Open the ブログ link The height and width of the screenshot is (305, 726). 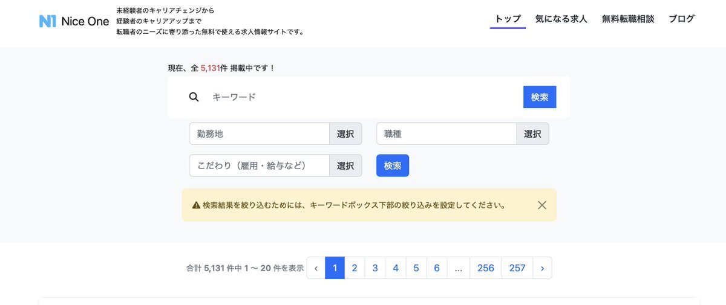681,19
